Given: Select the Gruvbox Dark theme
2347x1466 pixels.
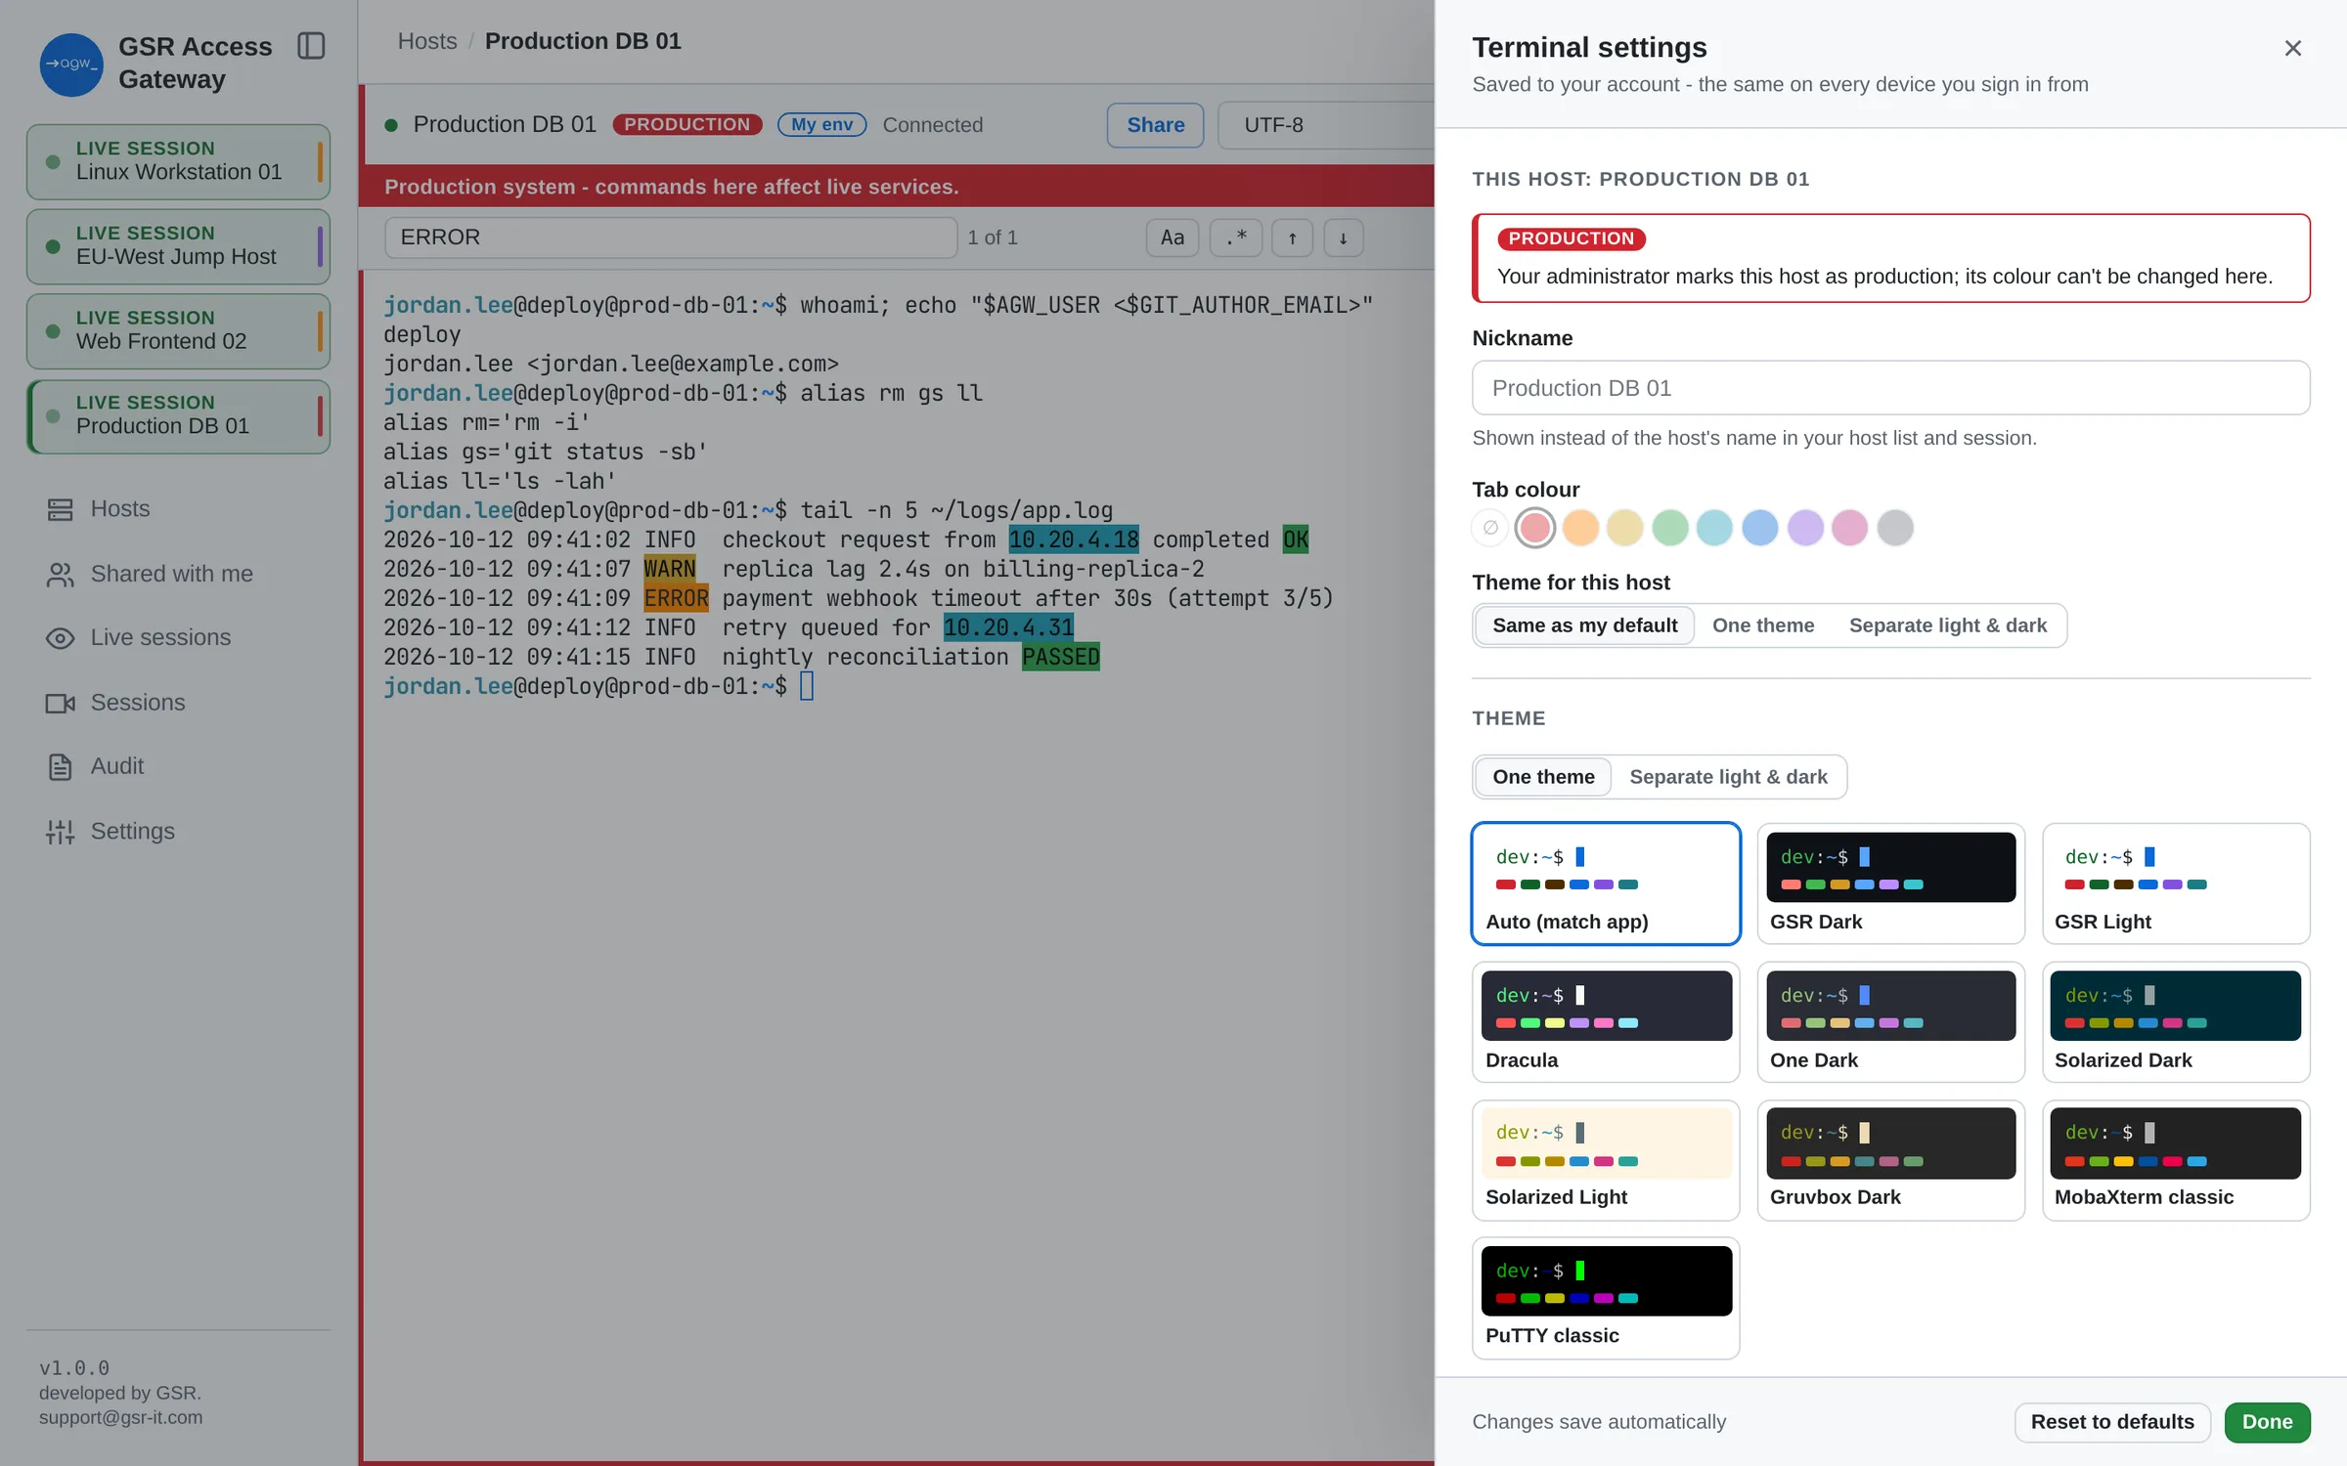Looking at the screenshot, I should 1890,1160.
